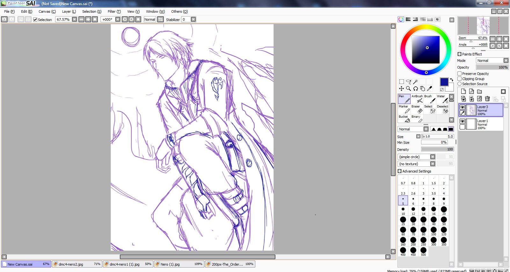Switch to Nero (1).jpg tab
Viewport: 510px width, 272px height.
tap(179, 264)
